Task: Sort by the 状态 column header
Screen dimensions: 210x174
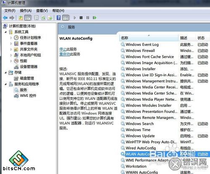Action: point(202,38)
